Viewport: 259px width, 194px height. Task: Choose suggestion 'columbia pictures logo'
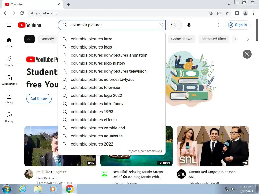[x=112, y=47]
